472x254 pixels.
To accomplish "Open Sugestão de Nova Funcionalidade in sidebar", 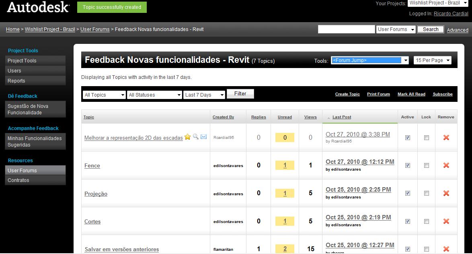I will 35,109.
